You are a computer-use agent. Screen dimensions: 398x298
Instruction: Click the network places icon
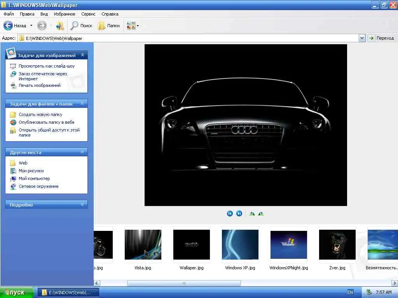[13, 187]
